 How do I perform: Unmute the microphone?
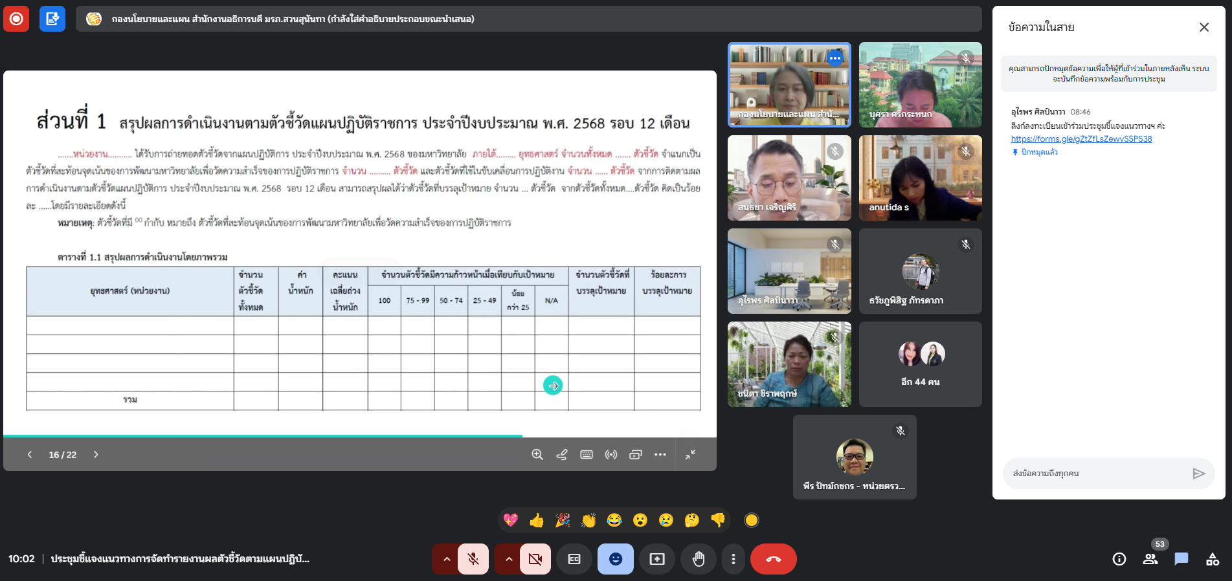473,559
